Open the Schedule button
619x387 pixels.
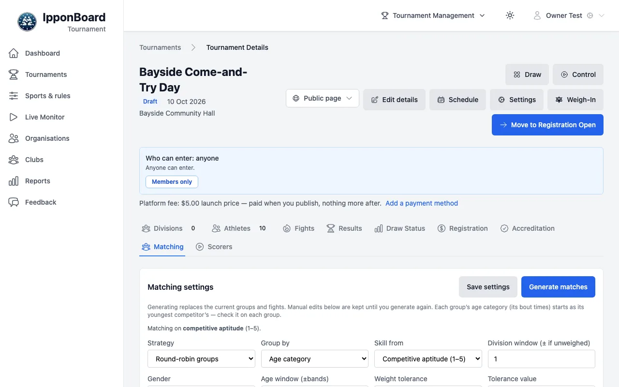[457, 100]
